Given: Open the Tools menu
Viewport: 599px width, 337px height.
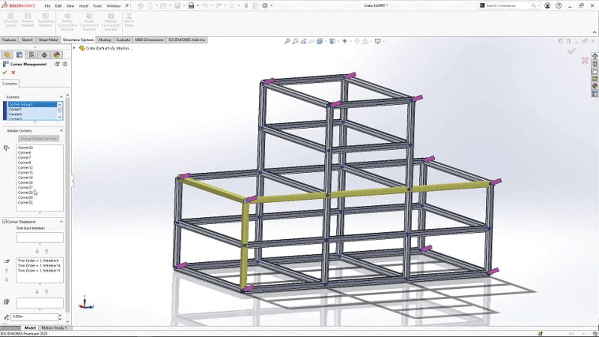Looking at the screenshot, I should (x=96, y=6).
